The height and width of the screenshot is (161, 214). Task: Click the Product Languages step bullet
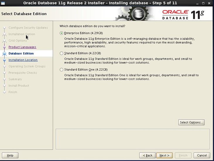[4, 47]
